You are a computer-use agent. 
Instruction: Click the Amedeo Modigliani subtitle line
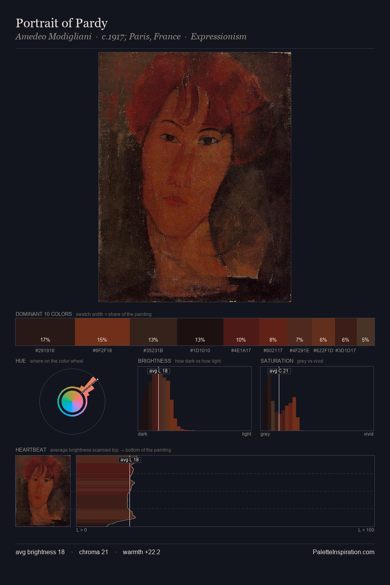tap(131, 37)
